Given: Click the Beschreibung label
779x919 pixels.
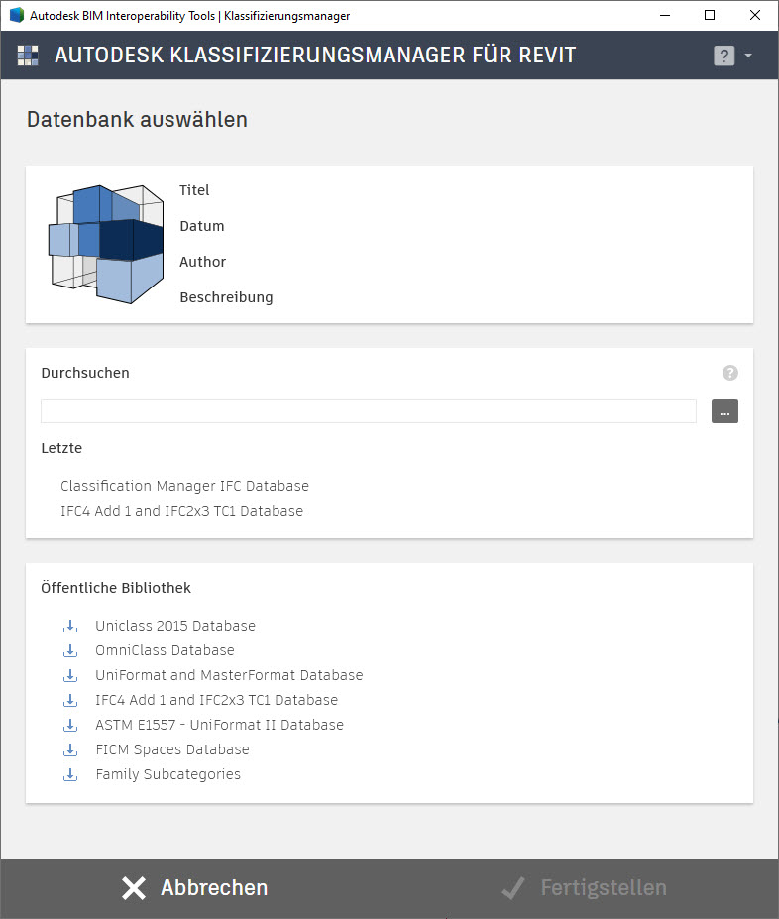Looking at the screenshot, I should tap(226, 297).
